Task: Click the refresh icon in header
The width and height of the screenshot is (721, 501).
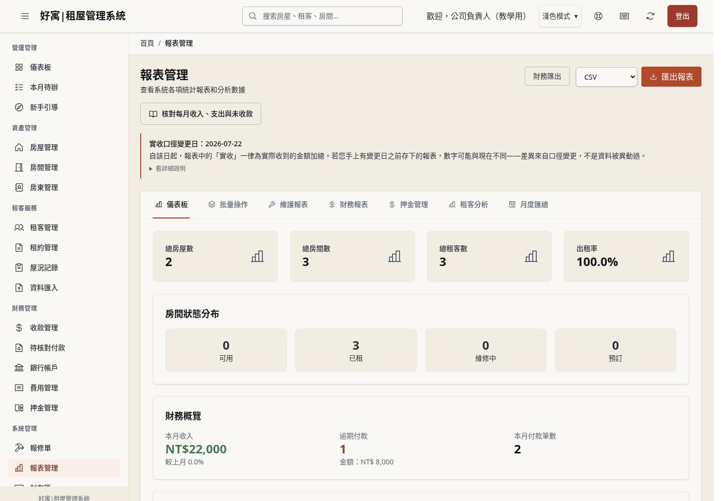Action: tap(650, 16)
